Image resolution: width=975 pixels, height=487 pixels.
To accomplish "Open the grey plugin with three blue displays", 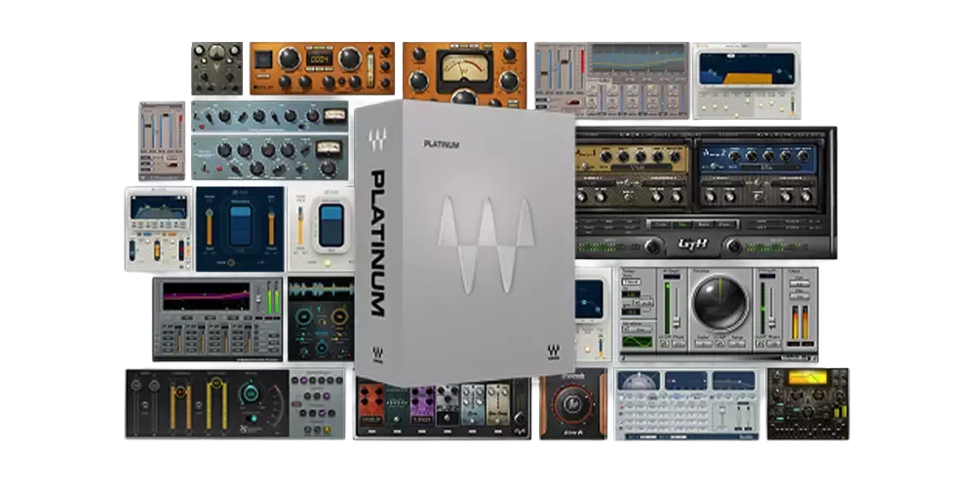I will pyautogui.click(x=687, y=404).
